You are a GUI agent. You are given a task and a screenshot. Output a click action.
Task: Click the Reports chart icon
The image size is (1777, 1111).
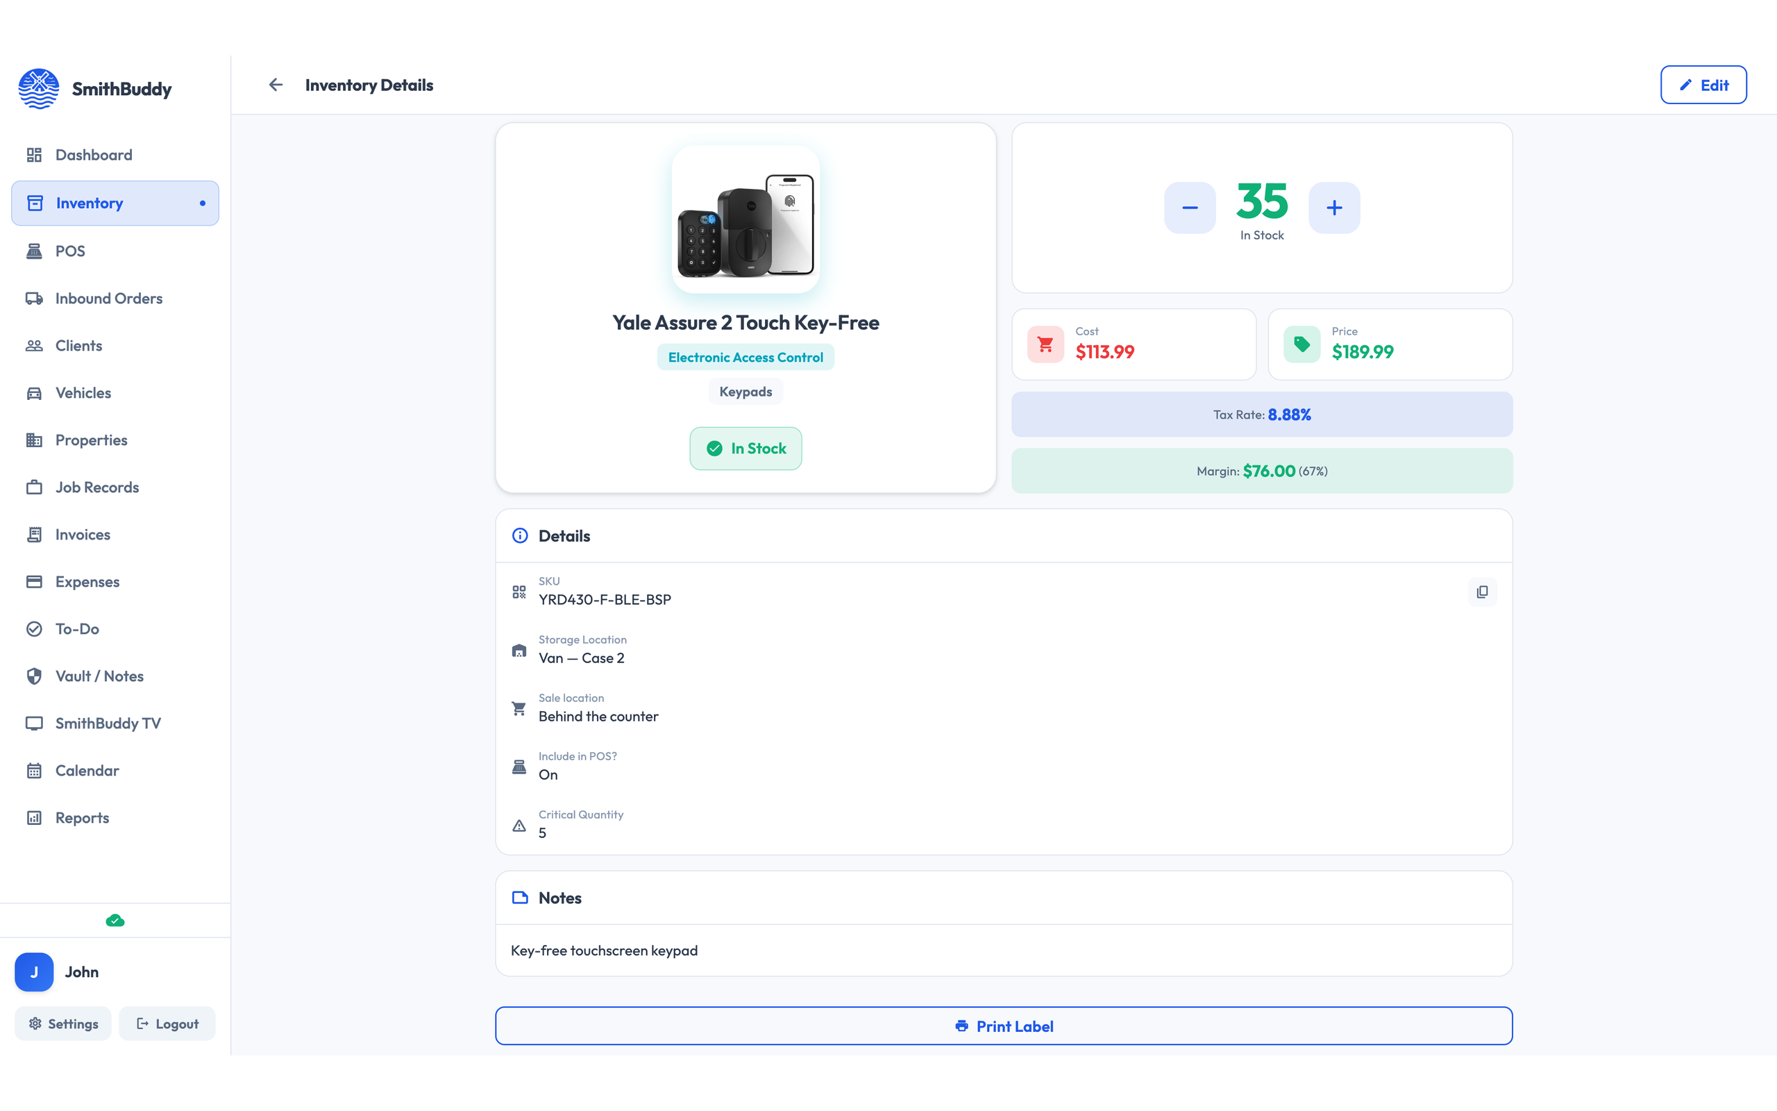(x=34, y=818)
